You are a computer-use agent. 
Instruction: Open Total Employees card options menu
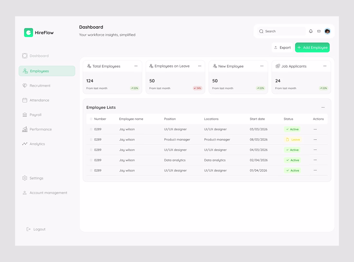[x=136, y=66]
